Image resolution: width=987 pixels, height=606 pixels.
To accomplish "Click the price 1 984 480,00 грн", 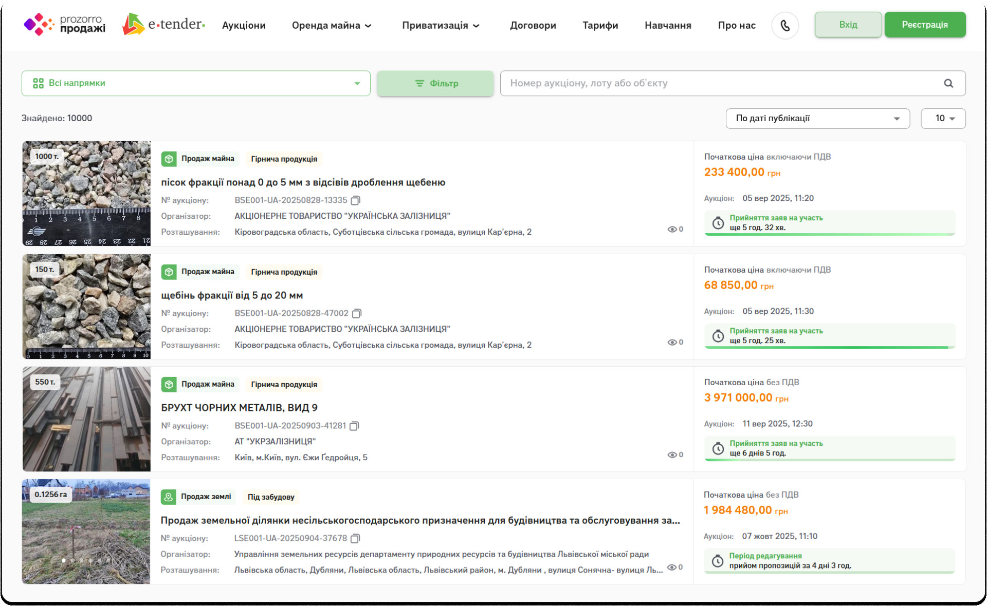I will pyautogui.click(x=745, y=510).
